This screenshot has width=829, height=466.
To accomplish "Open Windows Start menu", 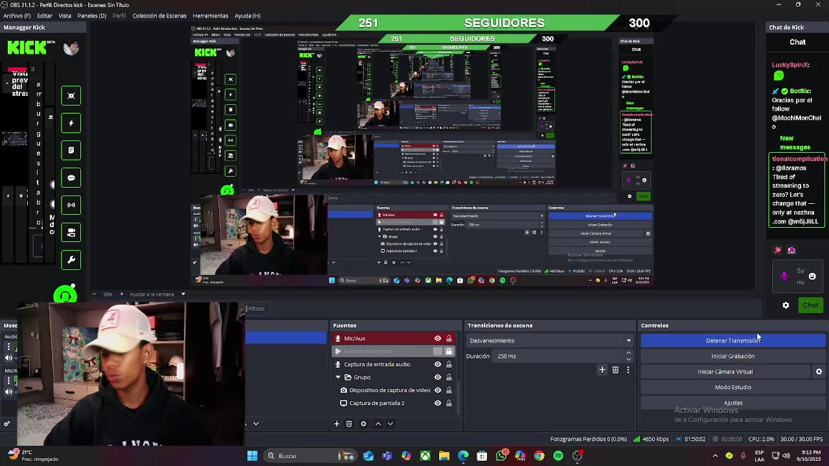I will pyautogui.click(x=252, y=456).
